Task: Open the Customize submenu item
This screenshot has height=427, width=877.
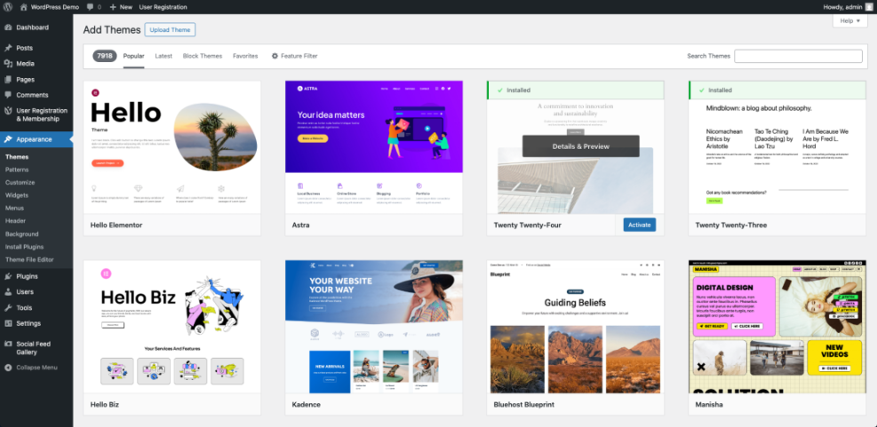Action: (20, 183)
